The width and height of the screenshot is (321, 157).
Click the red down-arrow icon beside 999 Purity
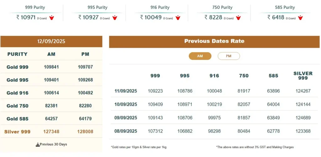tap(52, 18)
